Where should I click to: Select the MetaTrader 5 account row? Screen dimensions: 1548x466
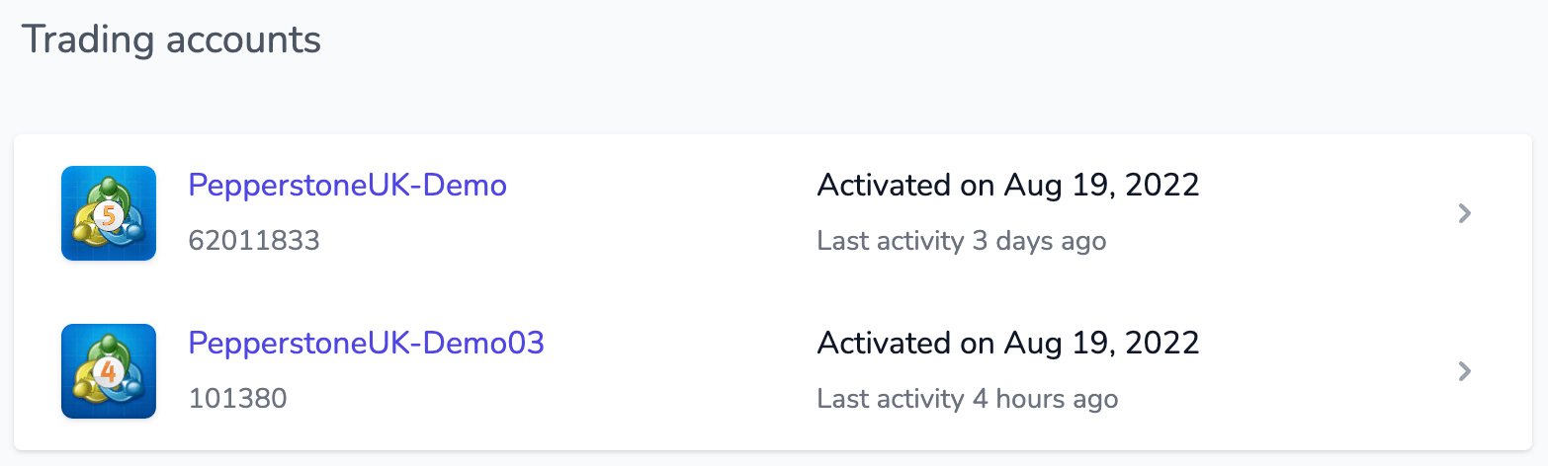(x=773, y=213)
